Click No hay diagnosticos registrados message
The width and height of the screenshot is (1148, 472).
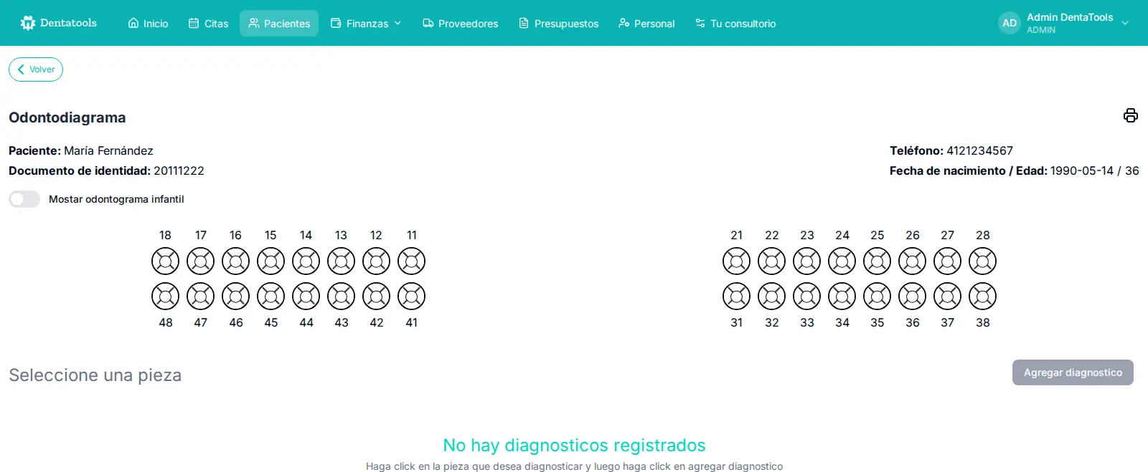pos(574,445)
